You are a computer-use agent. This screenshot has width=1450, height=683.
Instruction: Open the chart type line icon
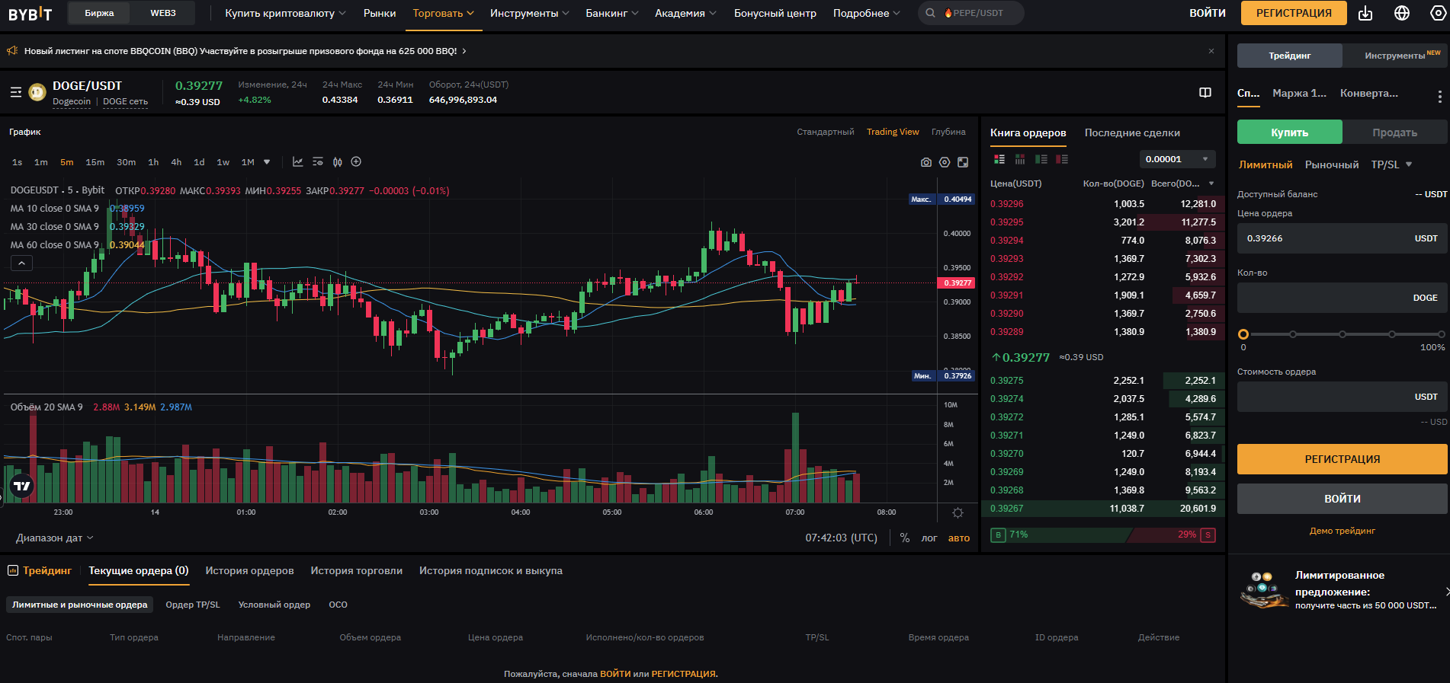[297, 161]
